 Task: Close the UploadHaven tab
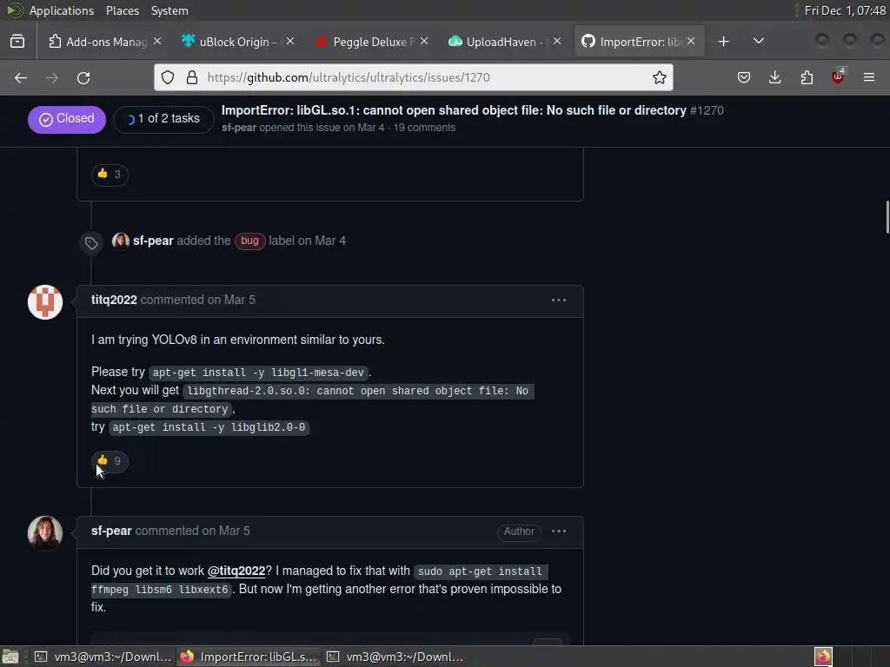tap(557, 42)
